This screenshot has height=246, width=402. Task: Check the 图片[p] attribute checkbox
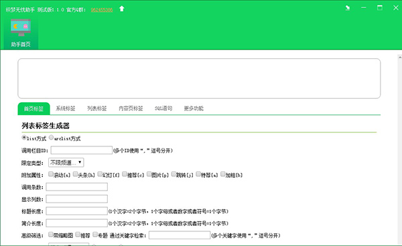pyautogui.click(x=149, y=174)
